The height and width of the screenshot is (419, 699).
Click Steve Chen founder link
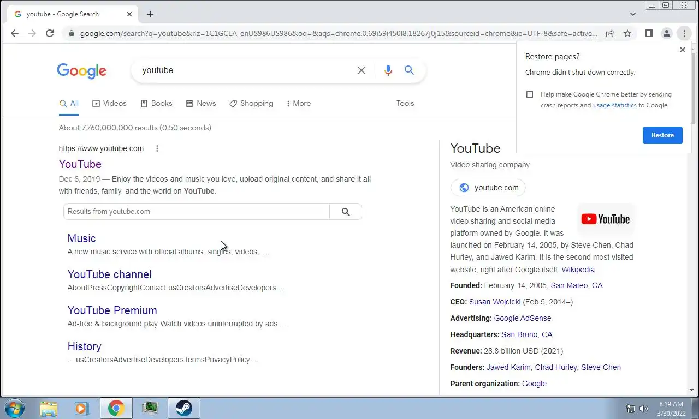click(601, 367)
